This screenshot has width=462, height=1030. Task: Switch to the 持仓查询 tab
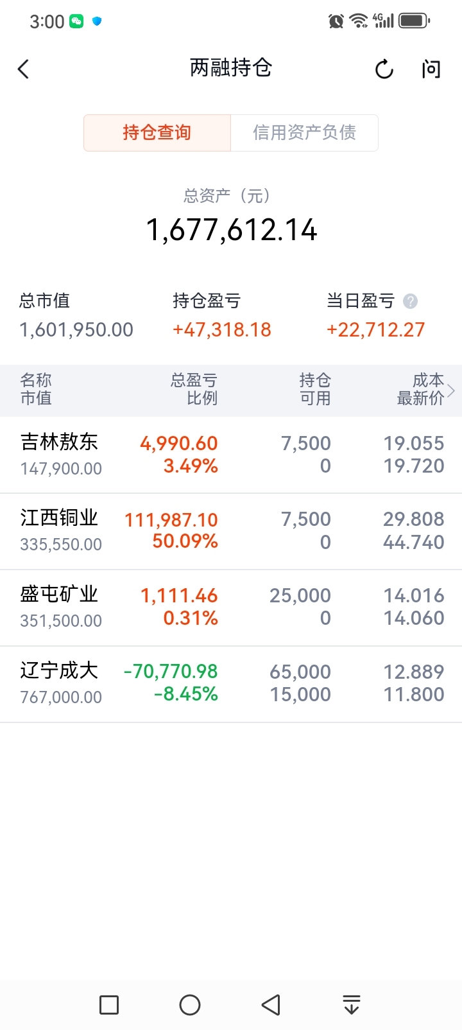point(157,133)
